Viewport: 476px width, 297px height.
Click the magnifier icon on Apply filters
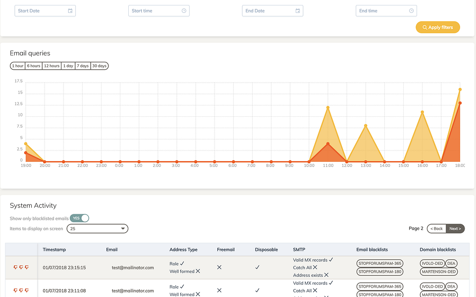(x=424, y=28)
